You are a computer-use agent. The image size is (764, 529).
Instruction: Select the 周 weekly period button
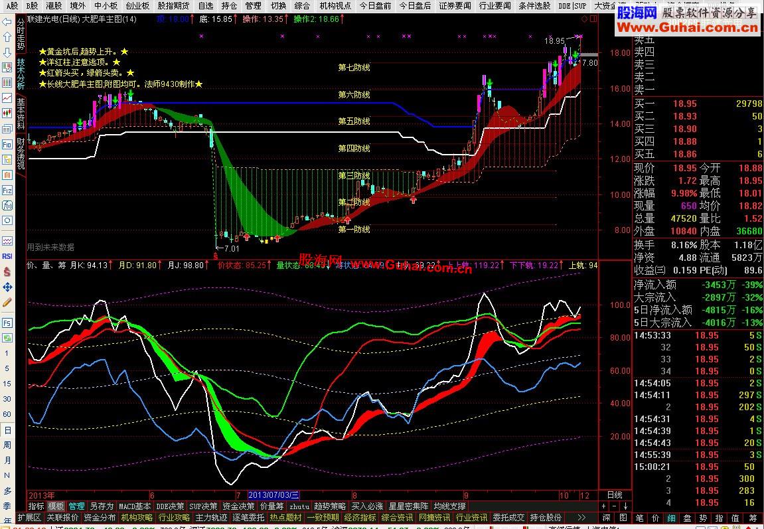click(x=7, y=445)
